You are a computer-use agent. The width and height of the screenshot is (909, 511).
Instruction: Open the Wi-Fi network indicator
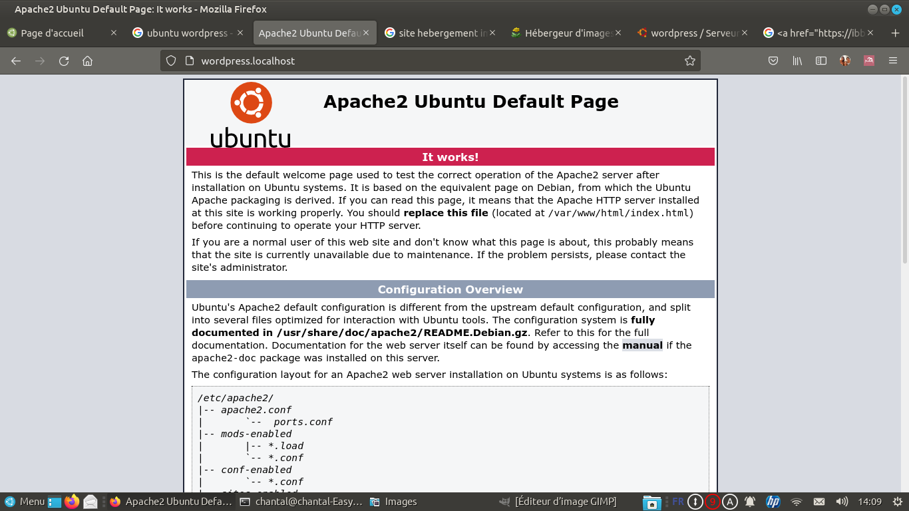tap(797, 502)
